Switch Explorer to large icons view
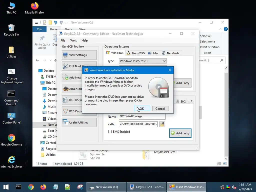Screen dimensions: 256x192 pos(225,163)
